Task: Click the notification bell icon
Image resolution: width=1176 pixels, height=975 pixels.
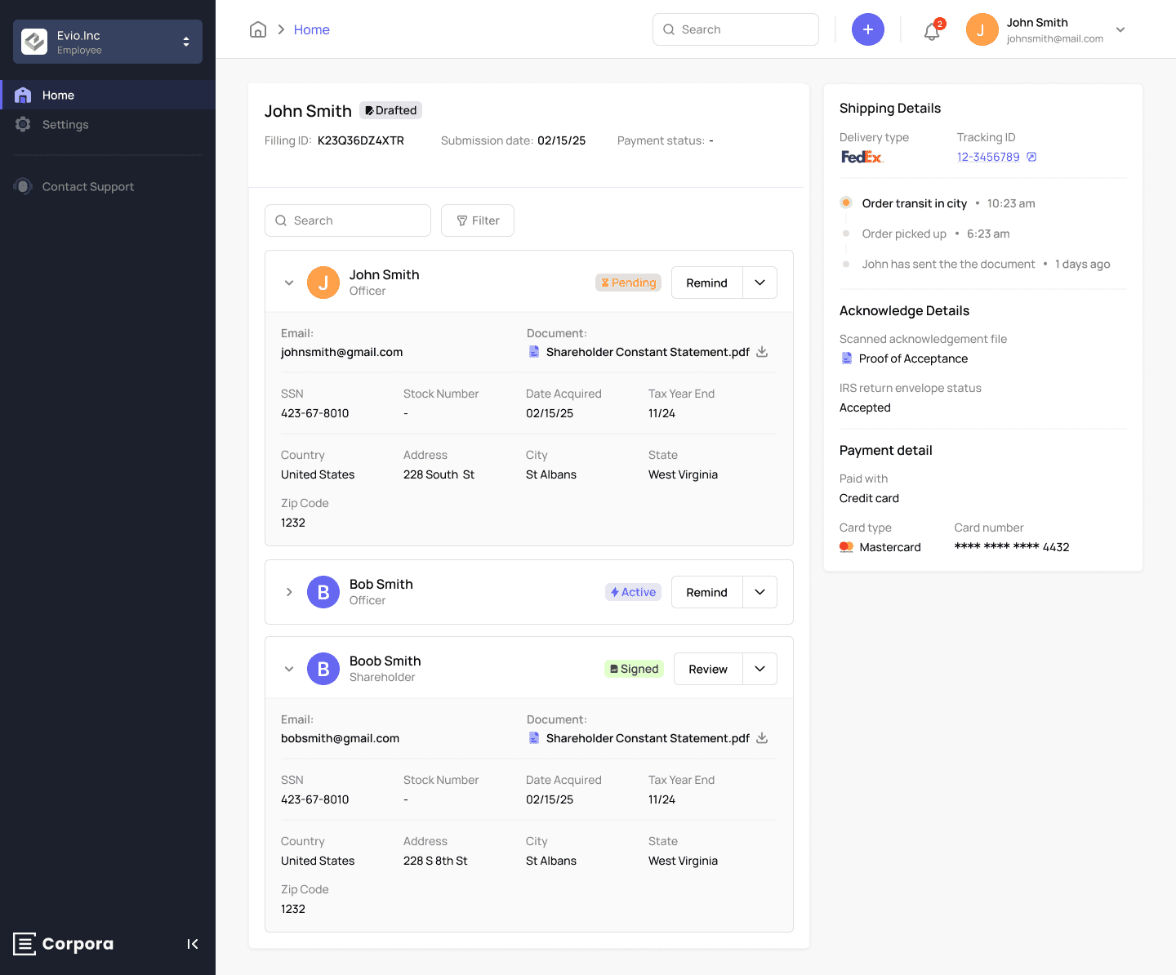Action: 931,31
